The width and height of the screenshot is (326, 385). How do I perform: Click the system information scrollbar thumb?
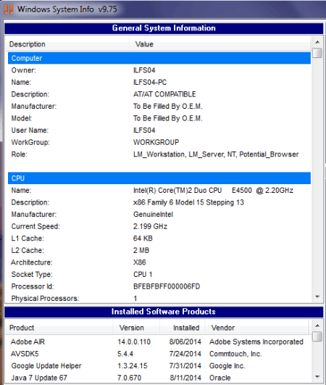[x=317, y=53]
